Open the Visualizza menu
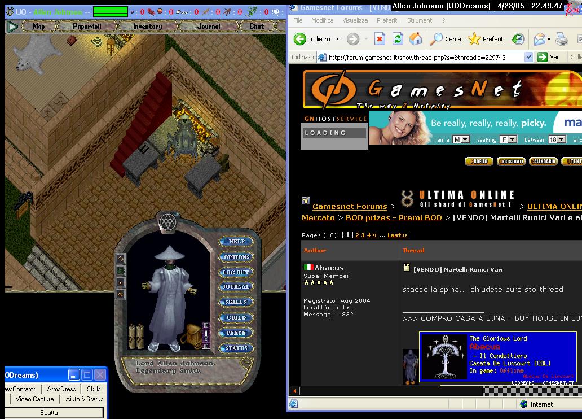582x419 pixels. [355, 20]
